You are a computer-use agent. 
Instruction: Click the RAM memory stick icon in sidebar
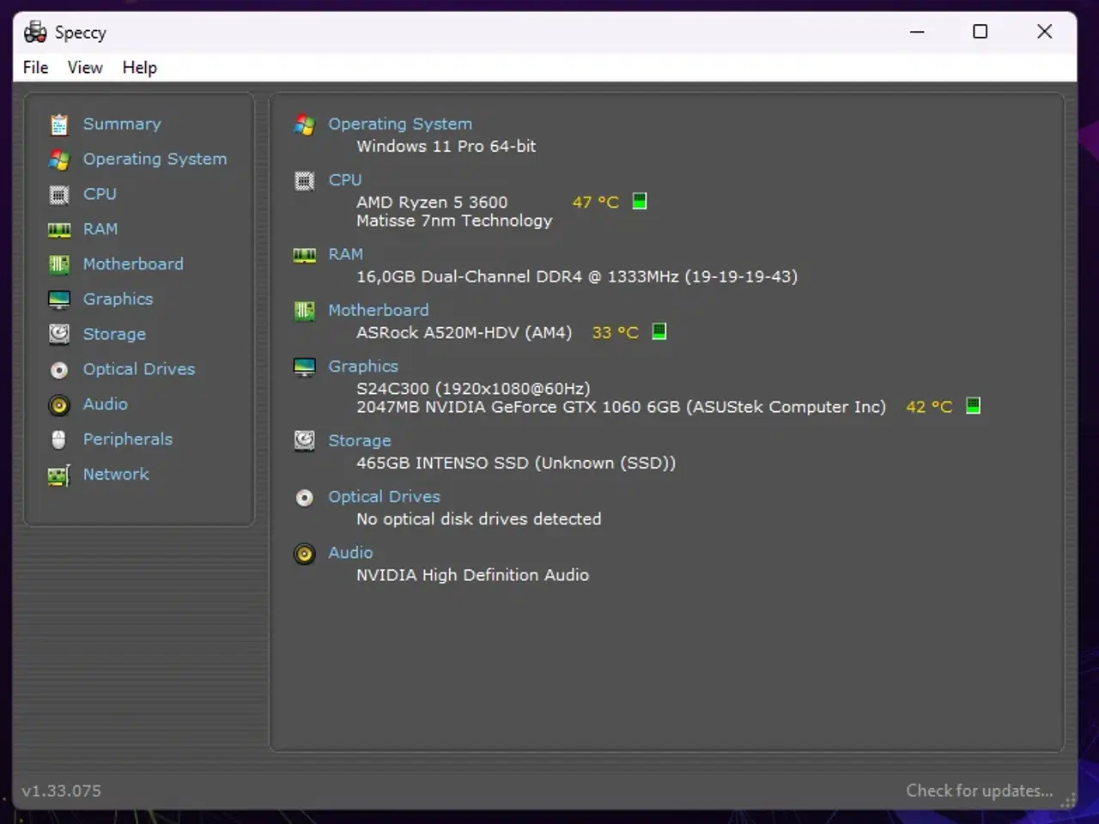point(58,229)
